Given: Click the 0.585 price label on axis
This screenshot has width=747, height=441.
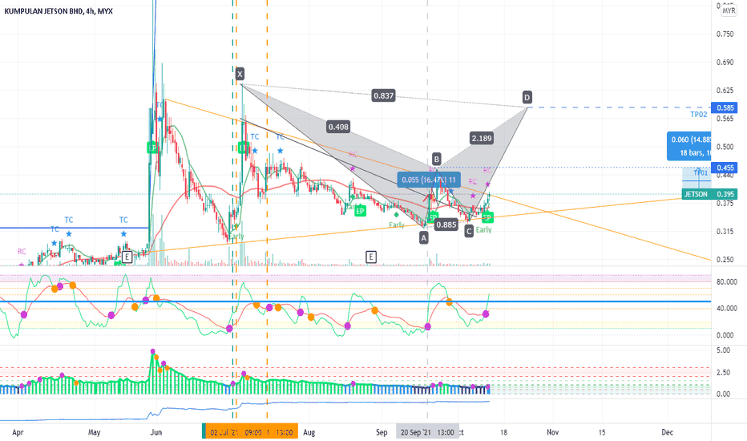Looking at the screenshot, I should (x=724, y=107).
